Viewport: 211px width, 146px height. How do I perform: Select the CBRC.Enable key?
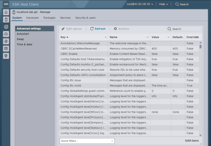[x=69, y=54]
